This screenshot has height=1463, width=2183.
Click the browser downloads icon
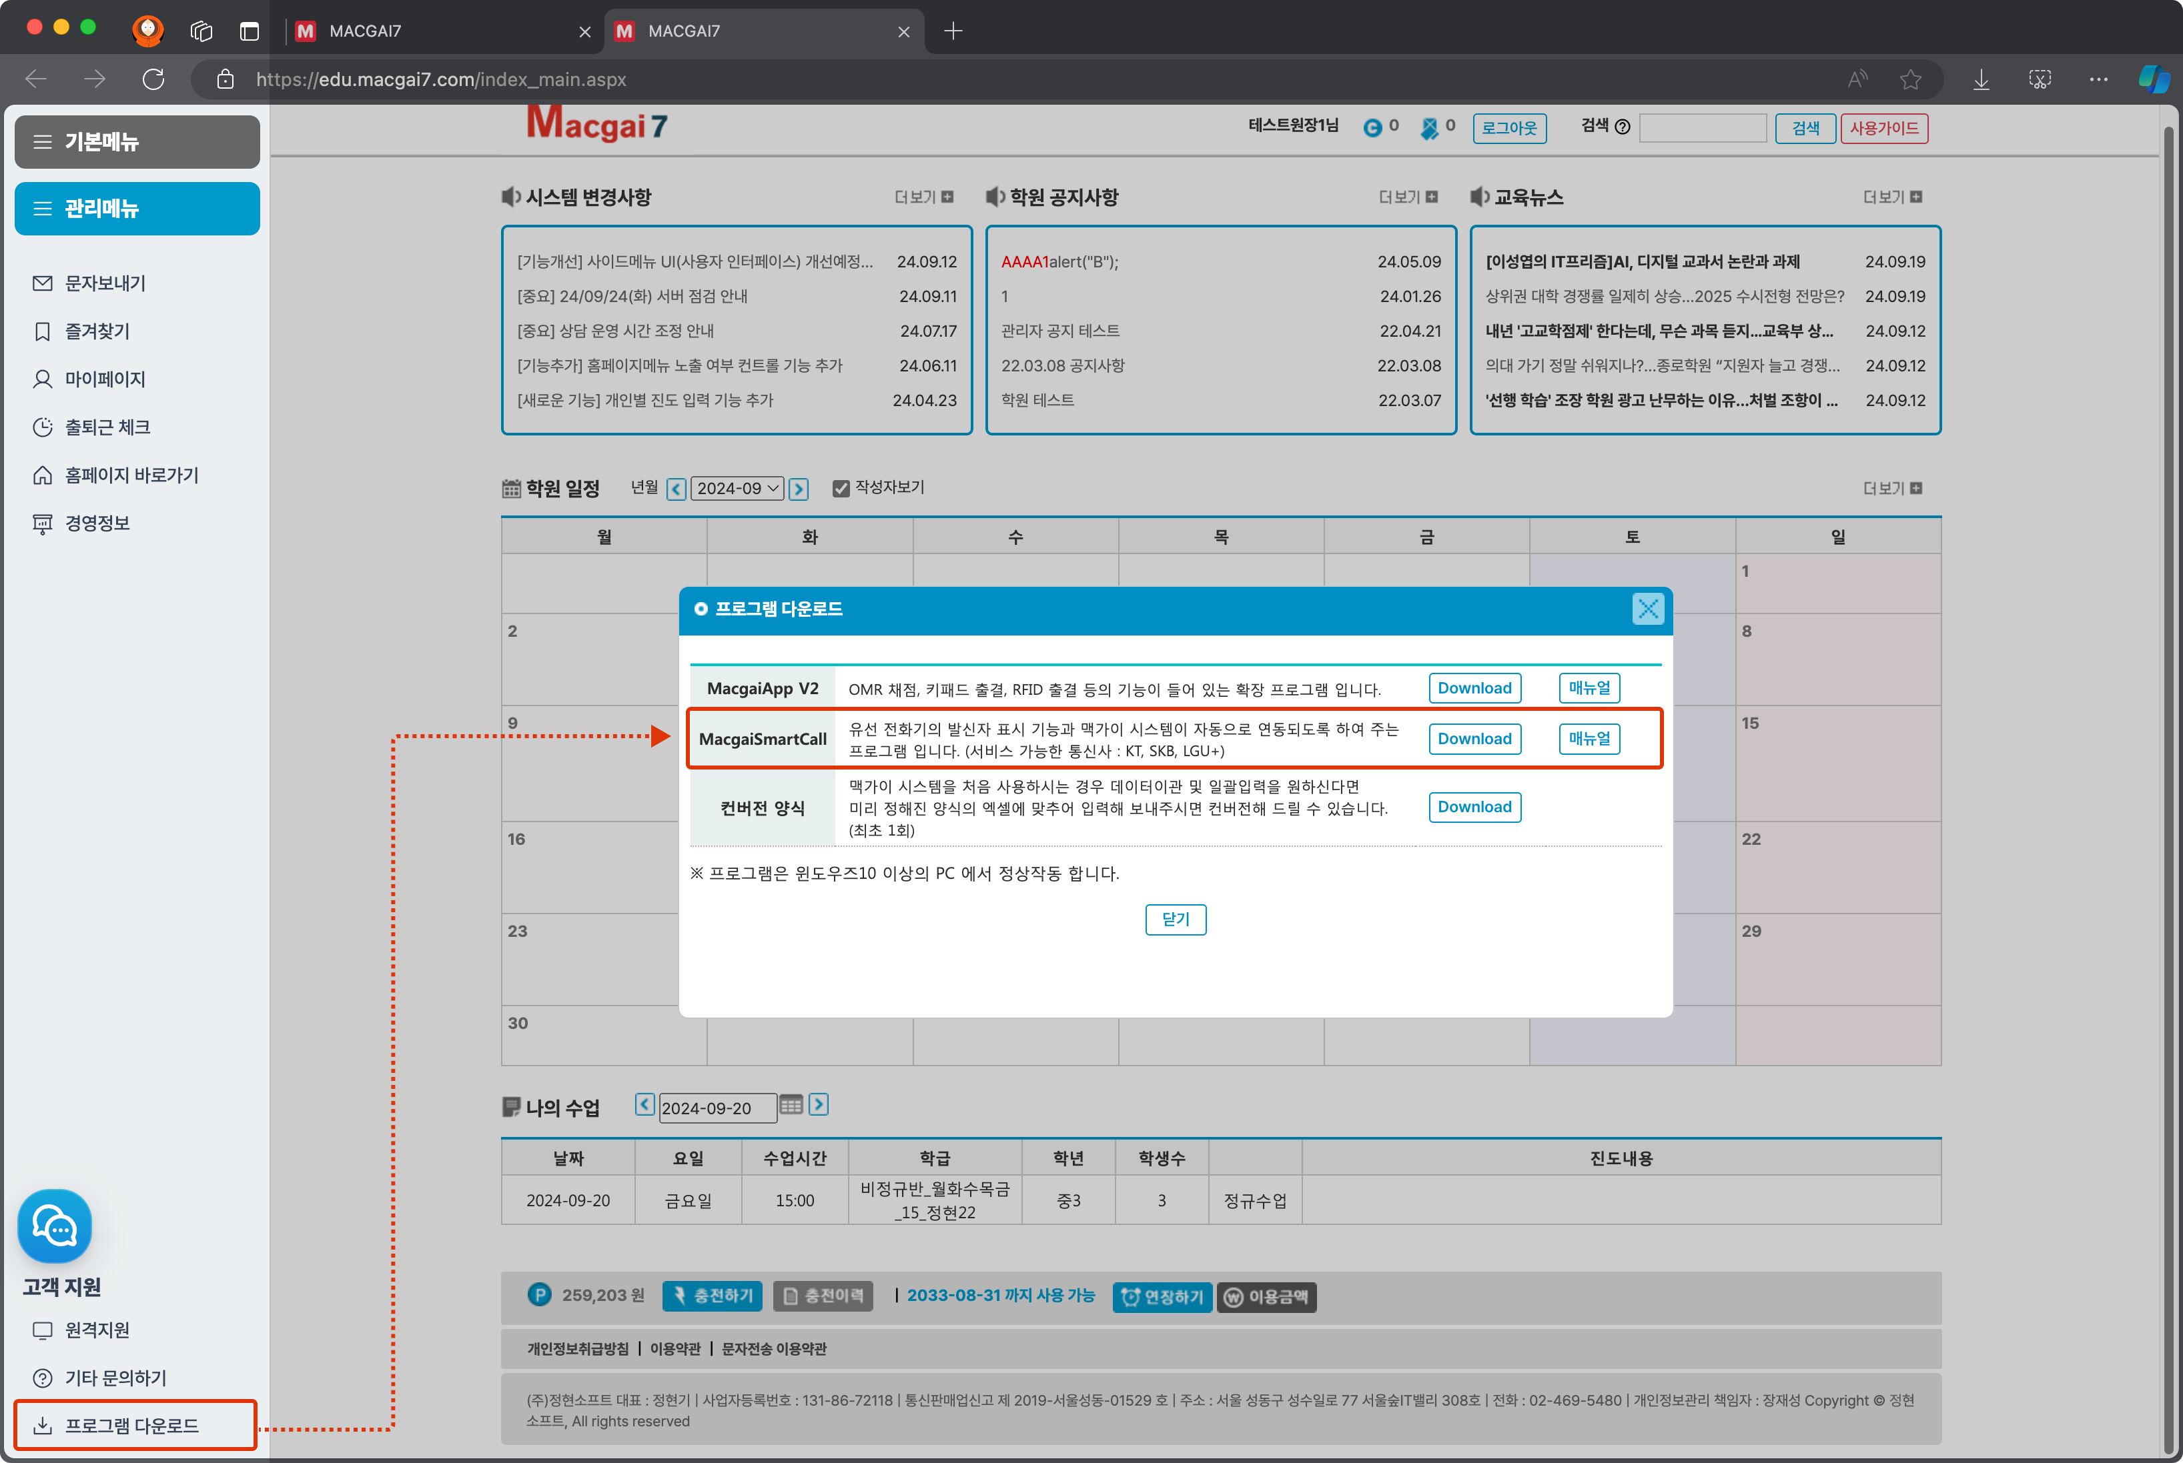point(1980,79)
